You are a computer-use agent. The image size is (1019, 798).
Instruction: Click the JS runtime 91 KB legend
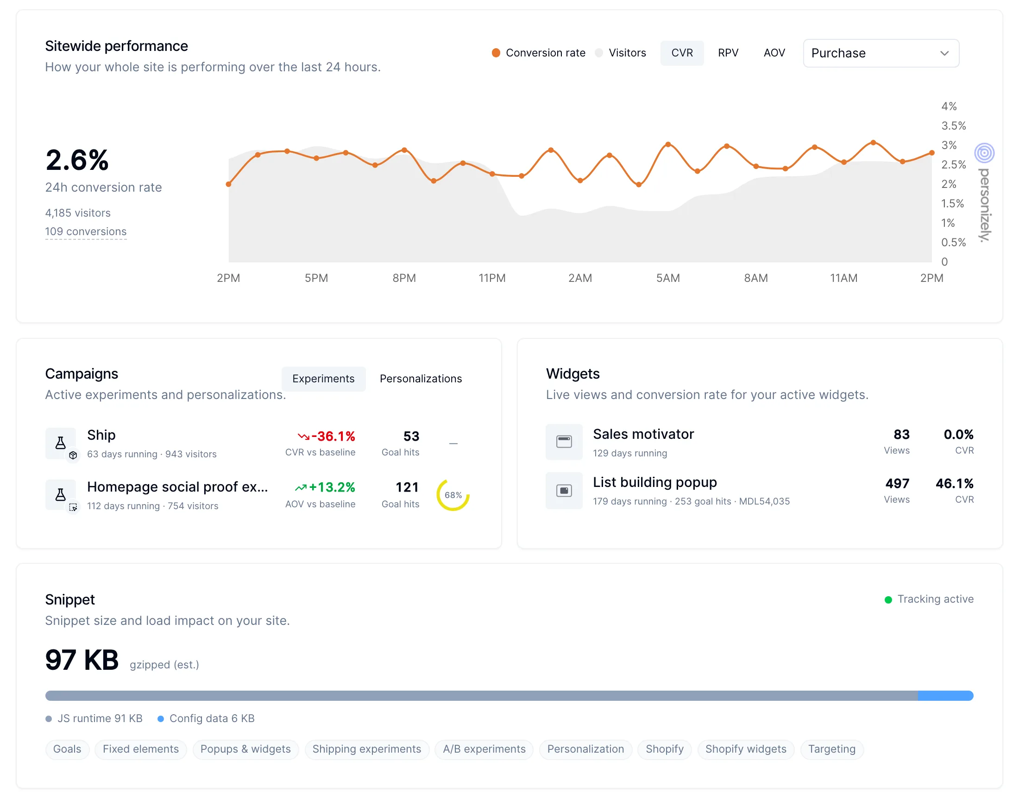(x=94, y=718)
